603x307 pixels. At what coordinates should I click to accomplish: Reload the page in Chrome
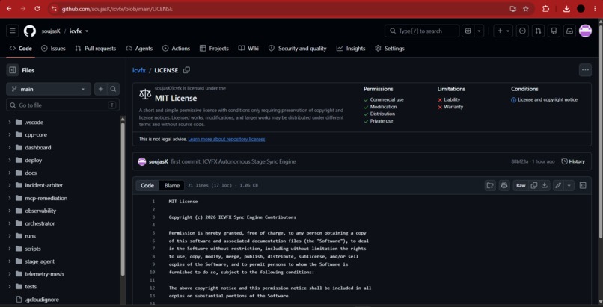(37, 9)
